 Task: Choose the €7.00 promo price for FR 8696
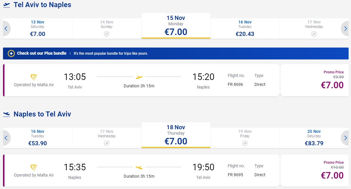[x=332, y=85]
